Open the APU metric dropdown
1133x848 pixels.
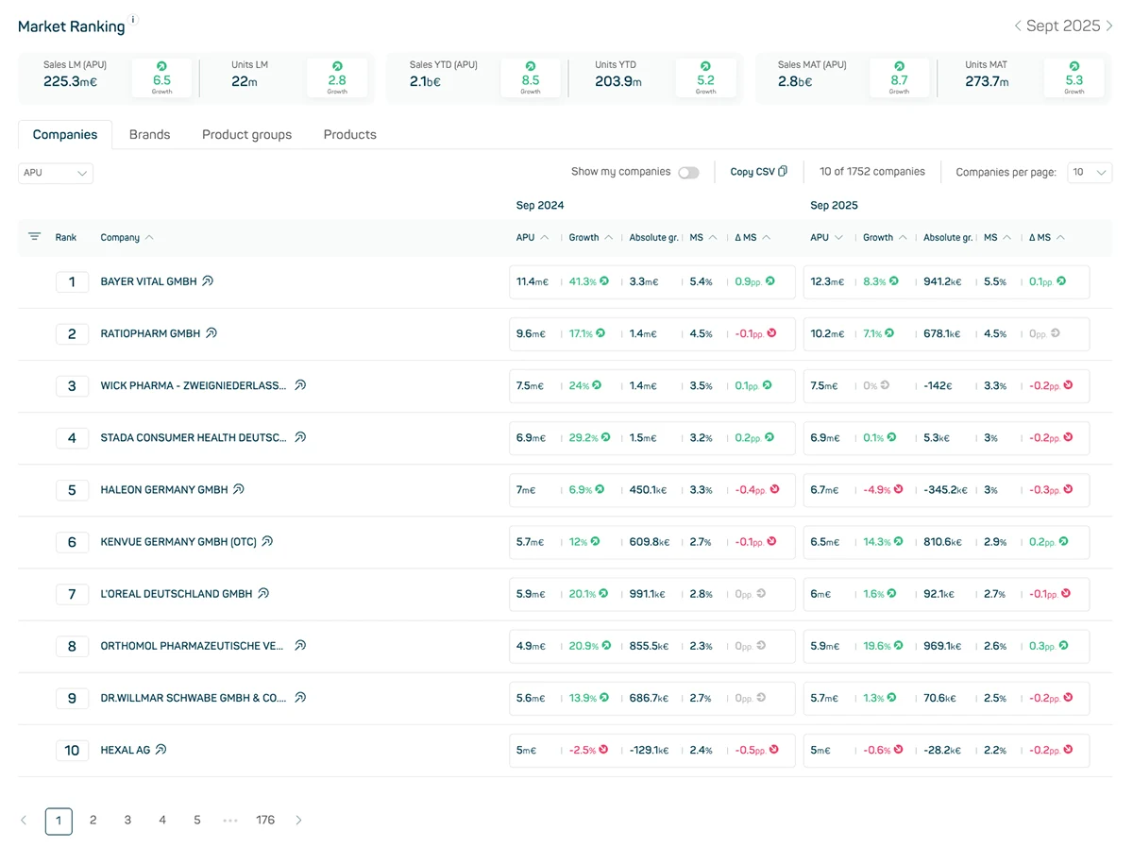tap(54, 173)
